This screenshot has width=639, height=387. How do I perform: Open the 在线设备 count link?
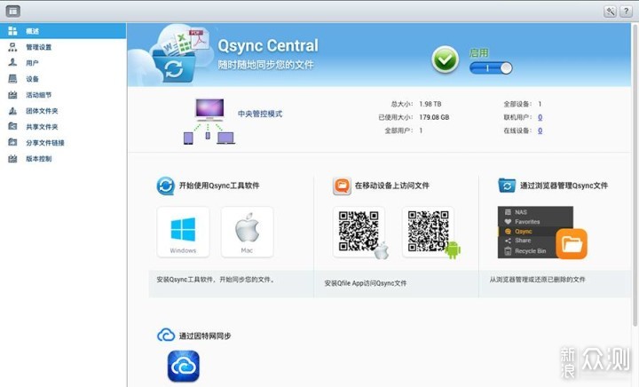[540, 130]
